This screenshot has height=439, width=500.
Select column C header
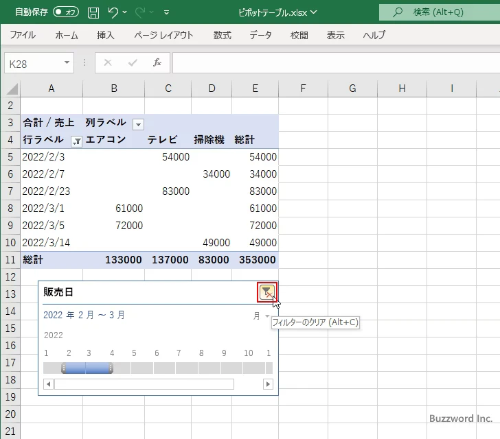tap(168, 88)
